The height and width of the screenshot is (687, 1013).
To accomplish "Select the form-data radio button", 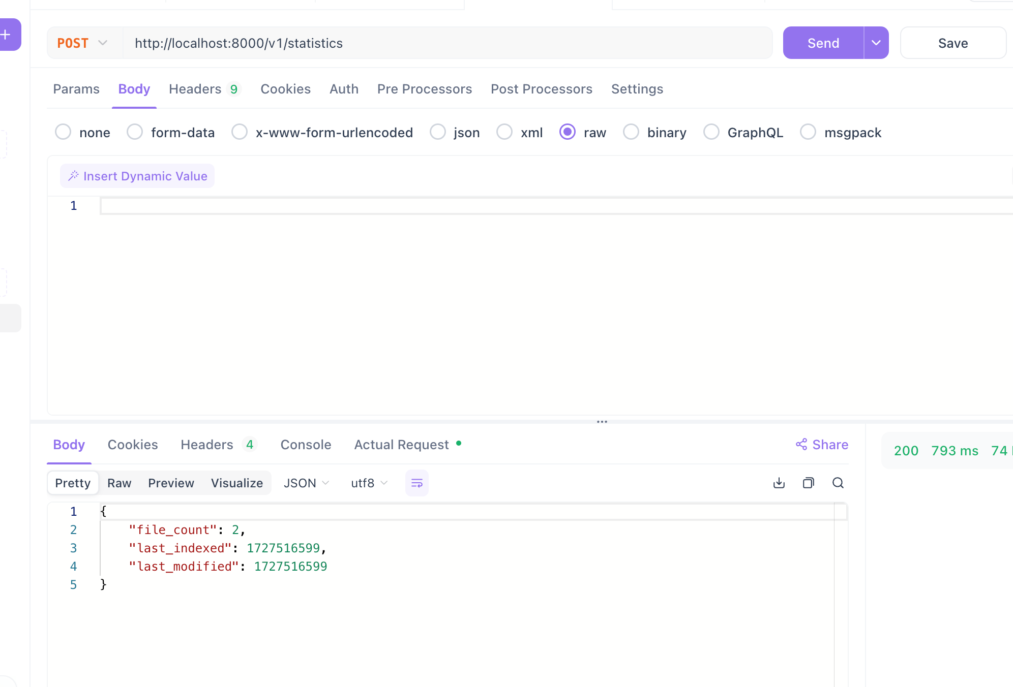I will [135, 132].
